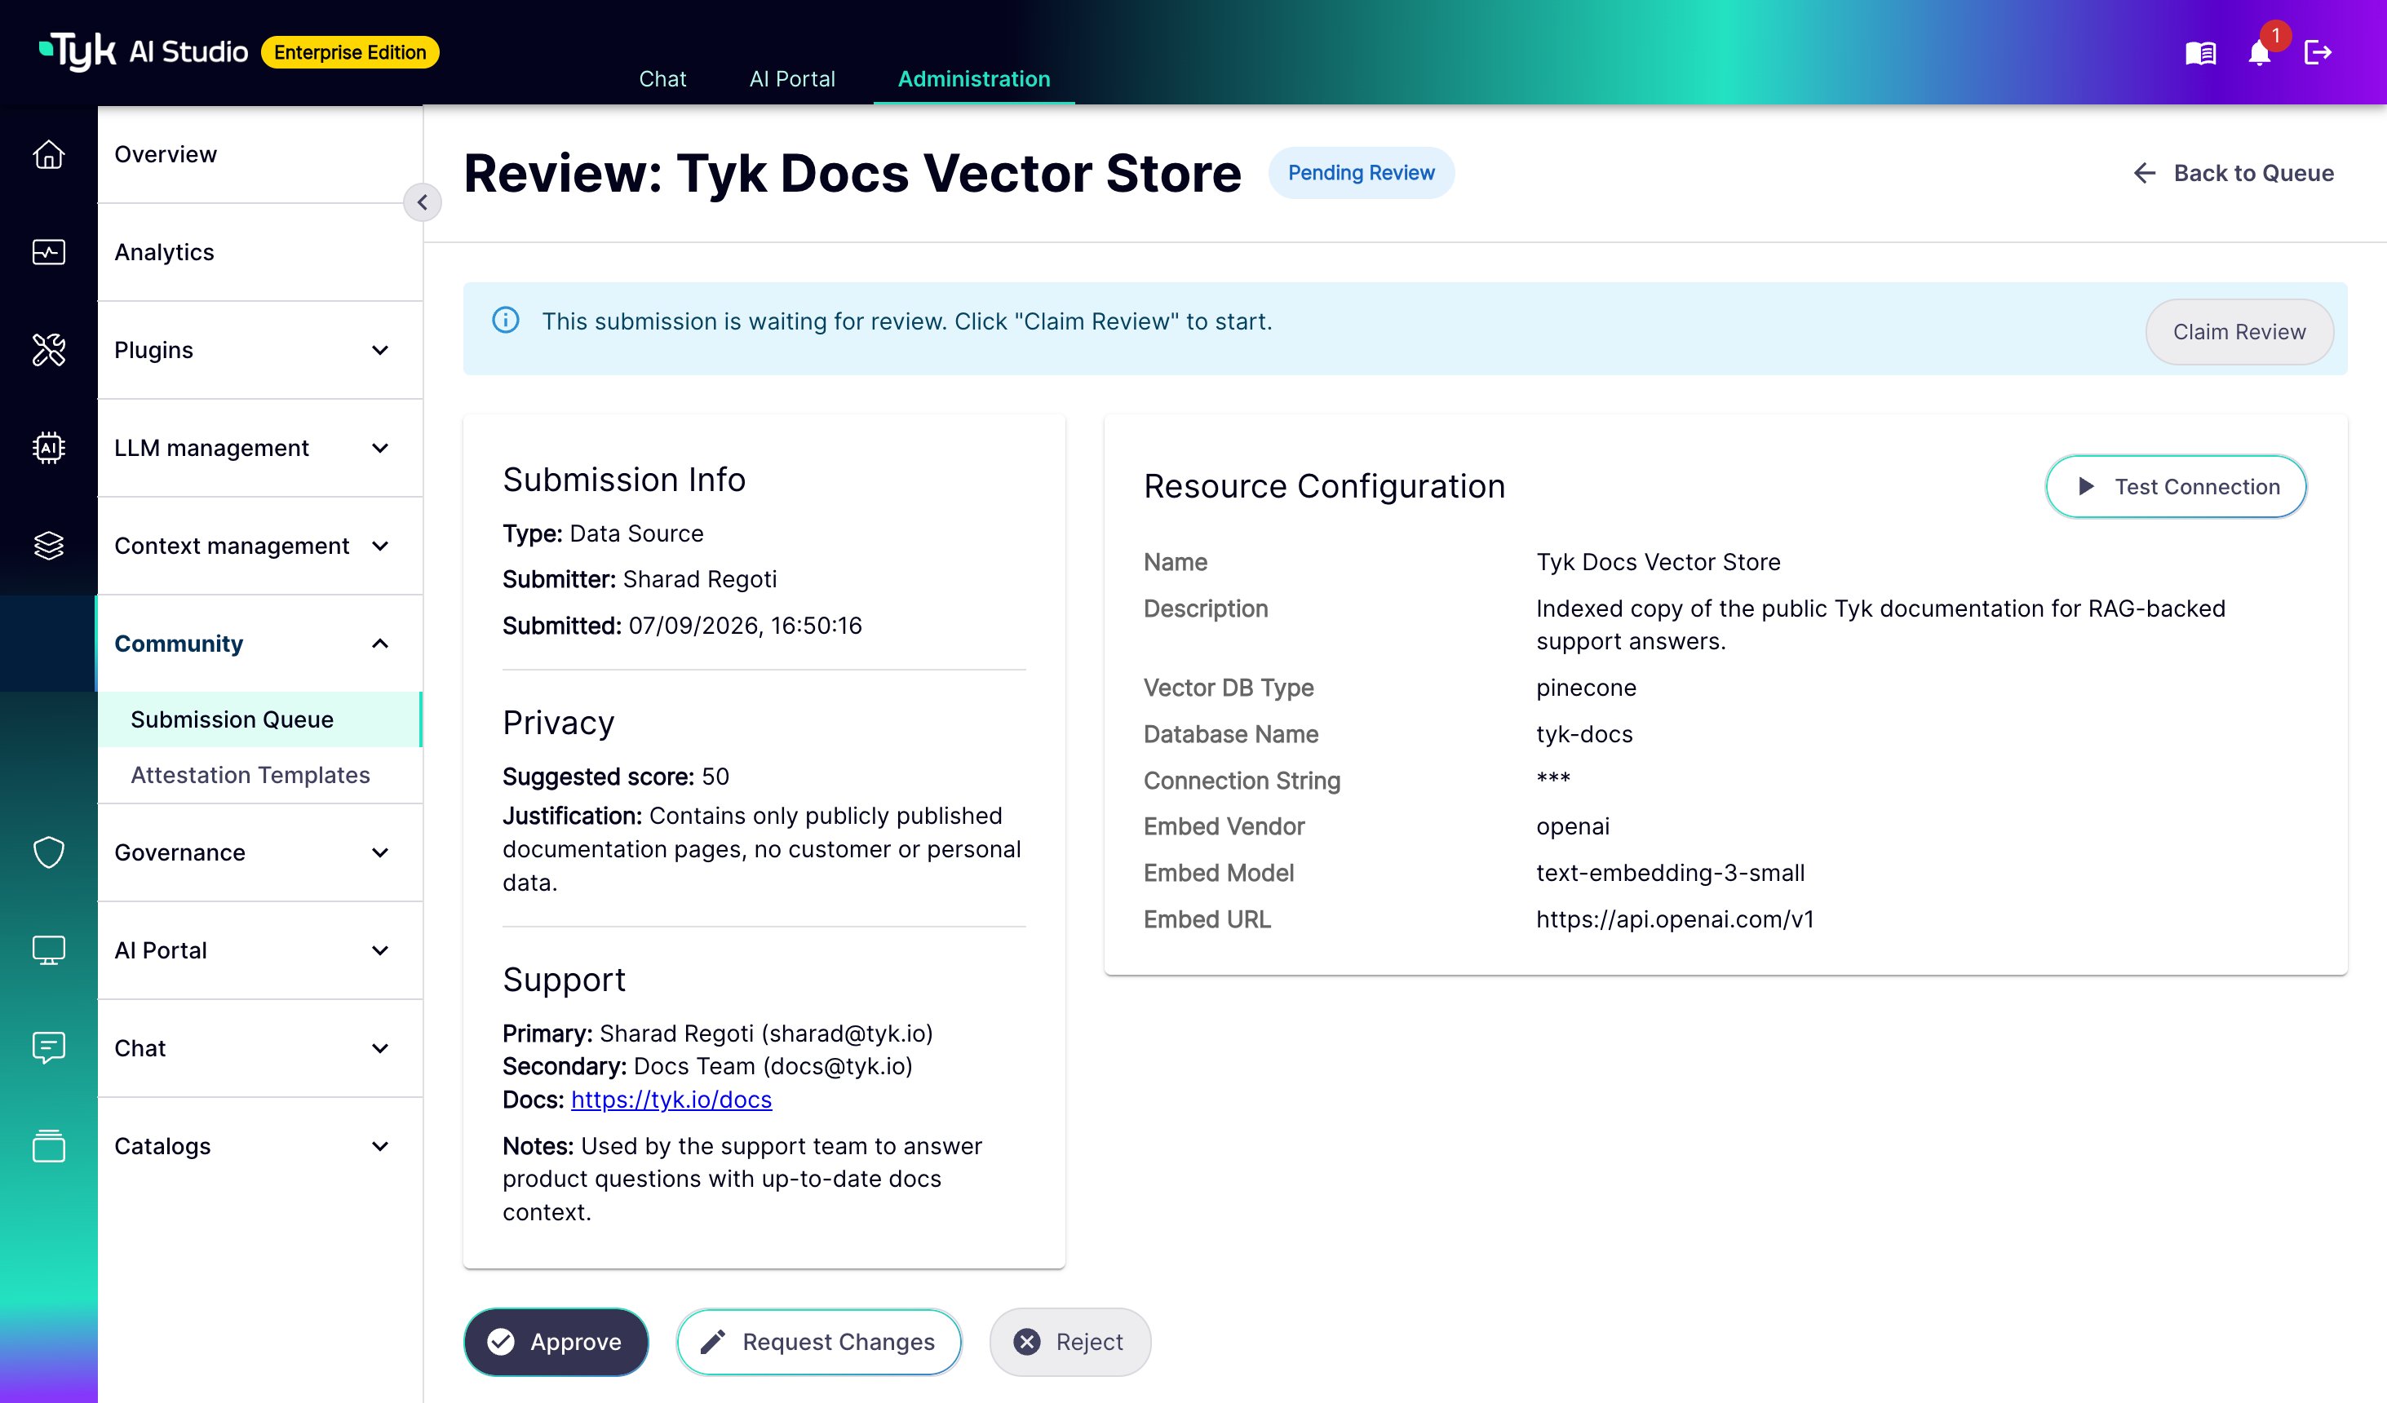
Task: Open the Analytics monitor icon in the rail
Action: [48, 252]
